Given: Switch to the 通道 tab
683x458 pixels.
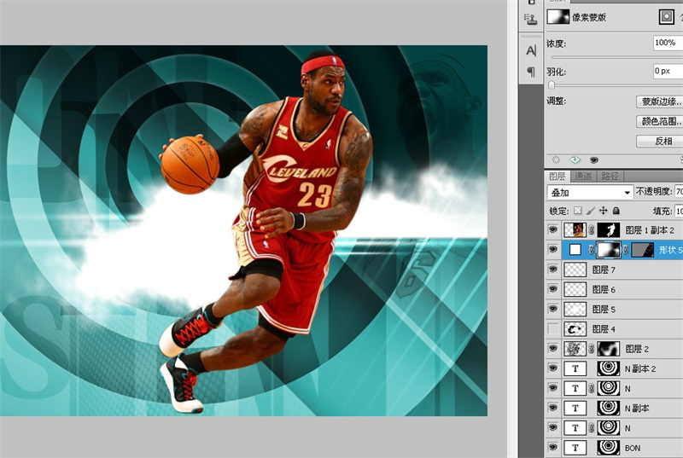Looking at the screenshot, I should coord(583,177).
